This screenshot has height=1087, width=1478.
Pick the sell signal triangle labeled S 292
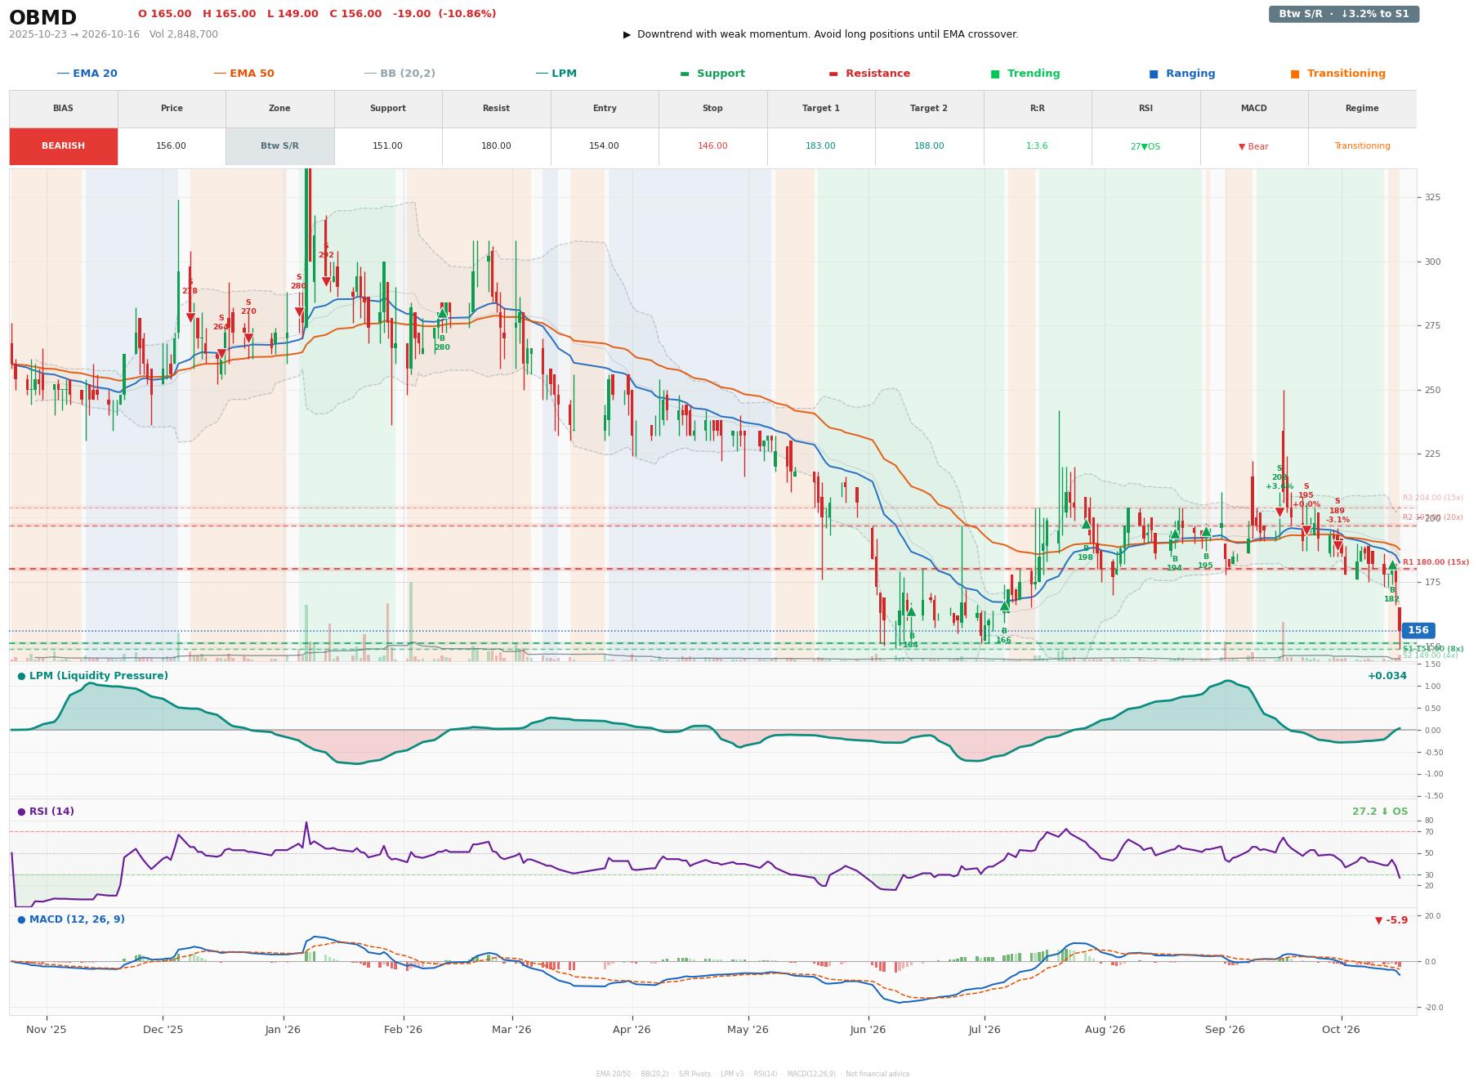pos(326,282)
